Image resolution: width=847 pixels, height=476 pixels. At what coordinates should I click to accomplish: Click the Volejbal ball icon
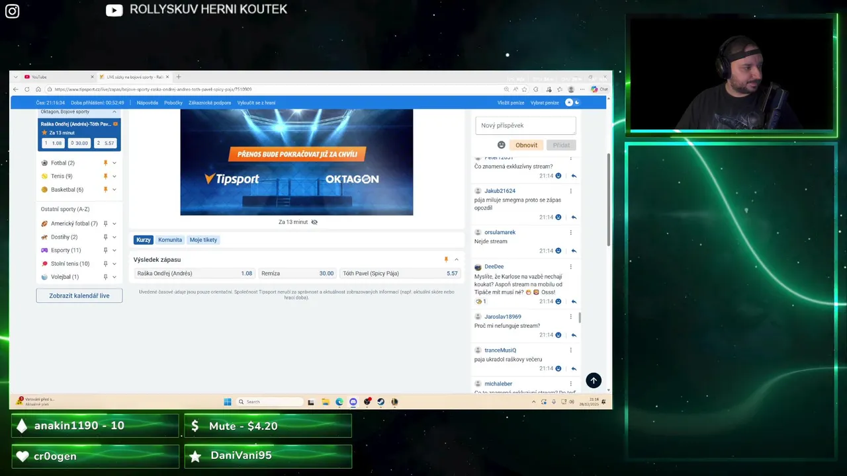tap(44, 277)
